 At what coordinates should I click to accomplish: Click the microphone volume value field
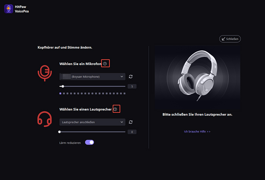click(131, 86)
